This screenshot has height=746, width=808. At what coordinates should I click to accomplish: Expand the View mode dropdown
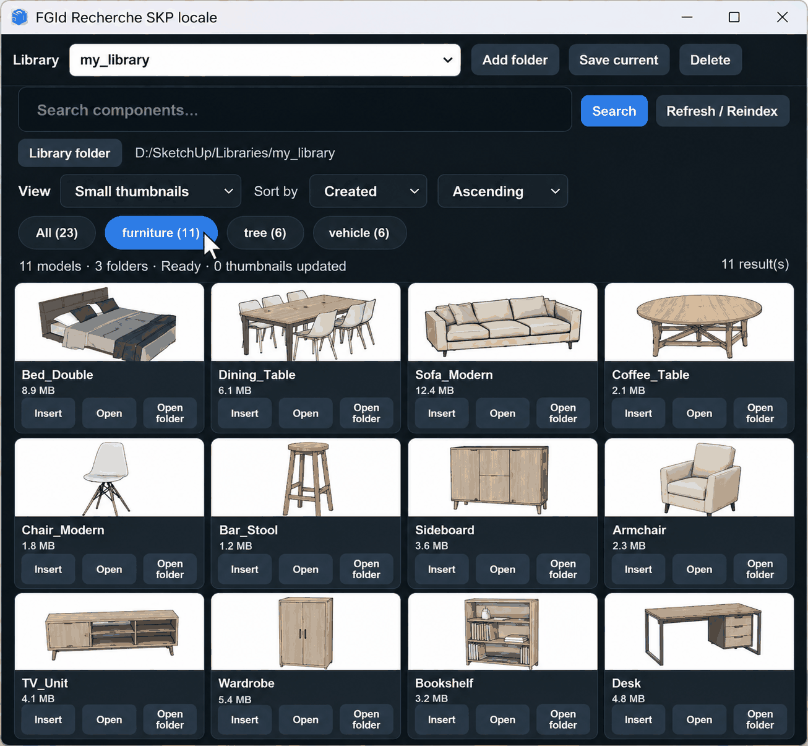point(150,191)
